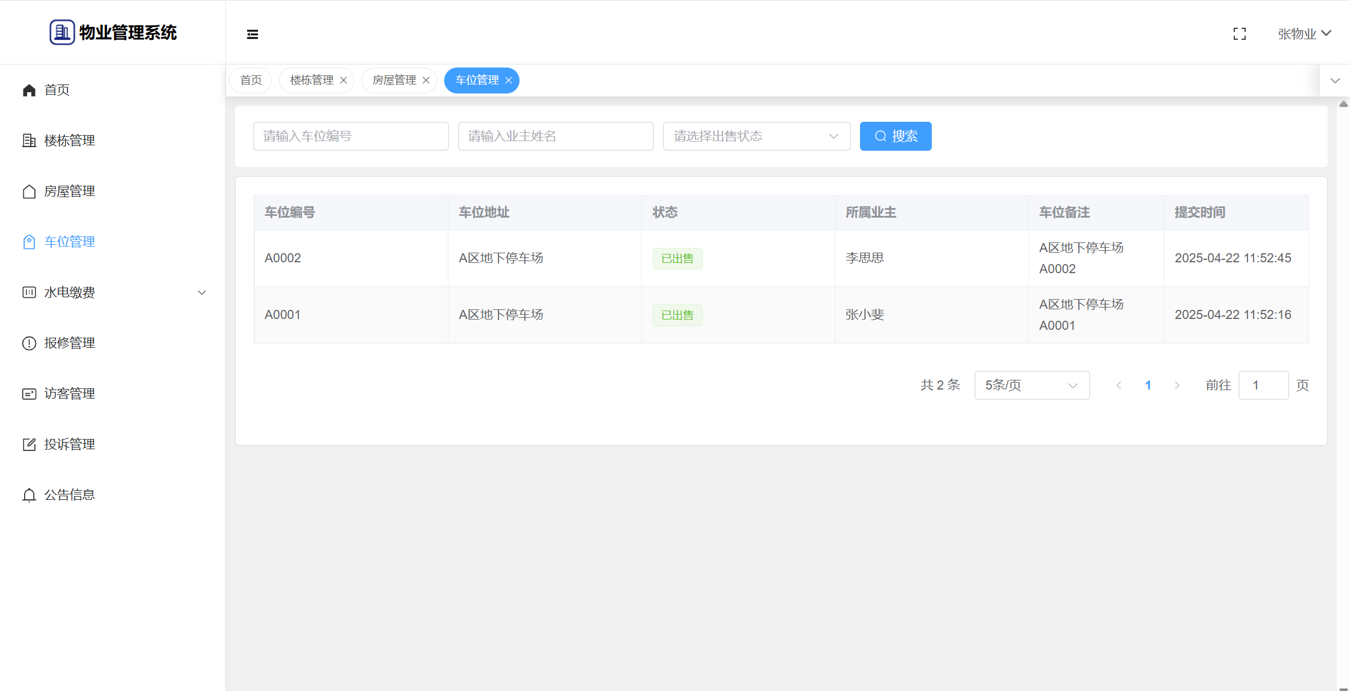Open 访客管理 visitor card icon

coord(29,394)
